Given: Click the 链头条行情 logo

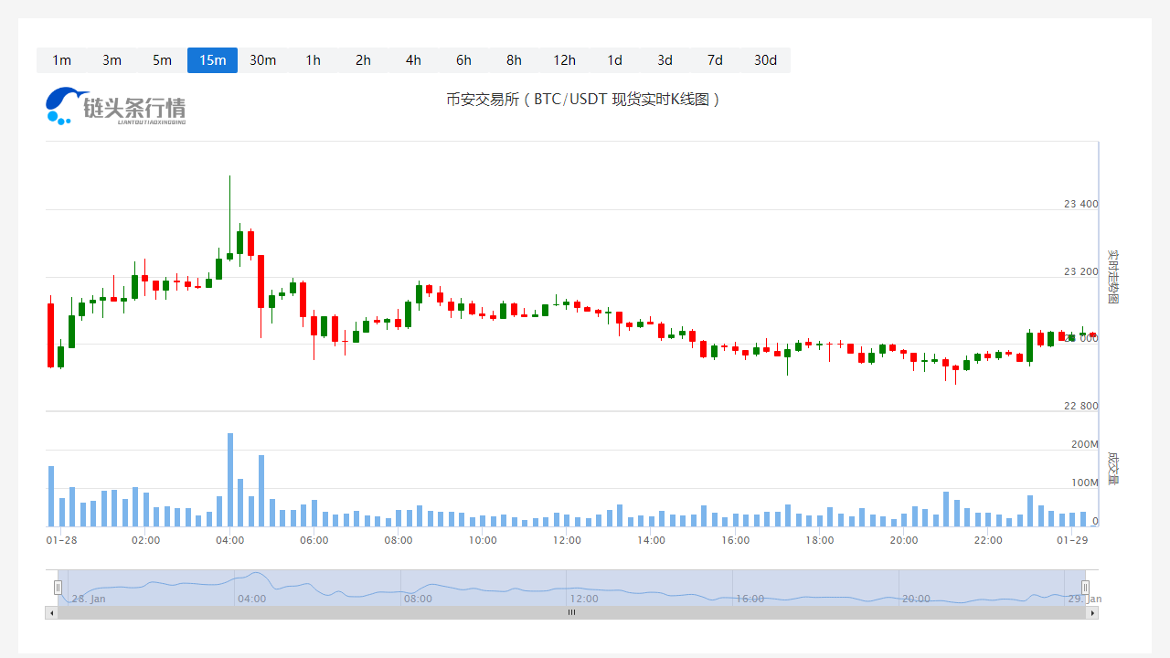Looking at the screenshot, I should coord(116,106).
